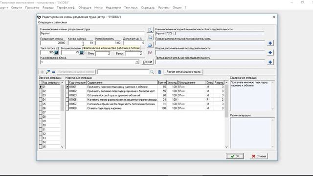Open the Опции menu

click(177, 8)
